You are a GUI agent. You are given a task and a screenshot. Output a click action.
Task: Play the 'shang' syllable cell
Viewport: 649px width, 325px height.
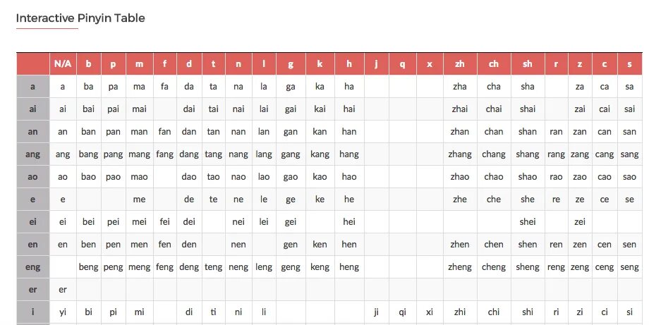(528, 154)
